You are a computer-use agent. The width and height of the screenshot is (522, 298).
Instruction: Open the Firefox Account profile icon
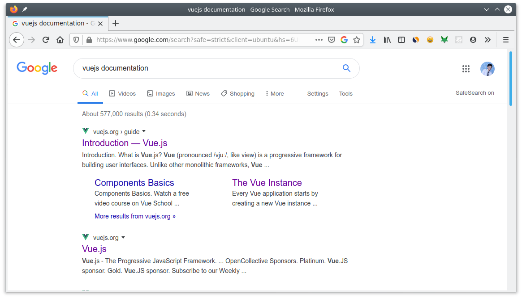473,40
